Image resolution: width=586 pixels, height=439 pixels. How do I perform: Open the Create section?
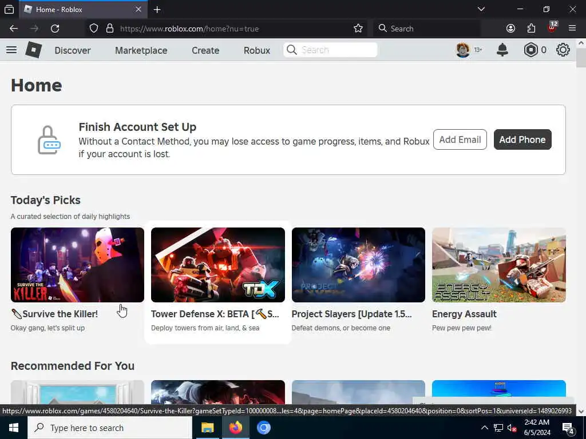tap(205, 50)
